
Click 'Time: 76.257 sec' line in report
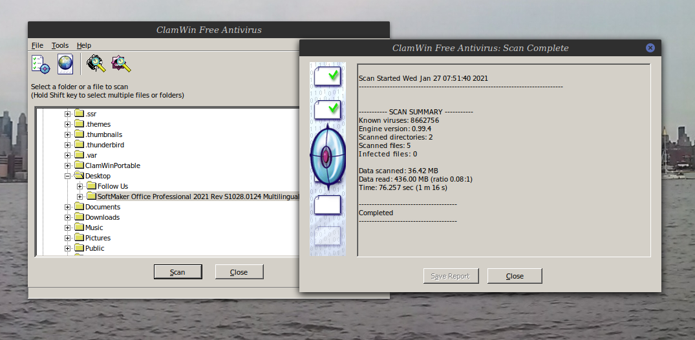(403, 187)
